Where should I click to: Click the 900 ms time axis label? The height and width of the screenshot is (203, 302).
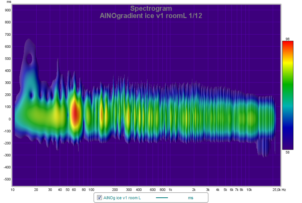pos(8,10)
